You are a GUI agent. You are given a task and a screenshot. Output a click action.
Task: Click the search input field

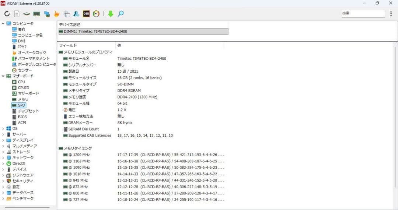click(x=363, y=14)
